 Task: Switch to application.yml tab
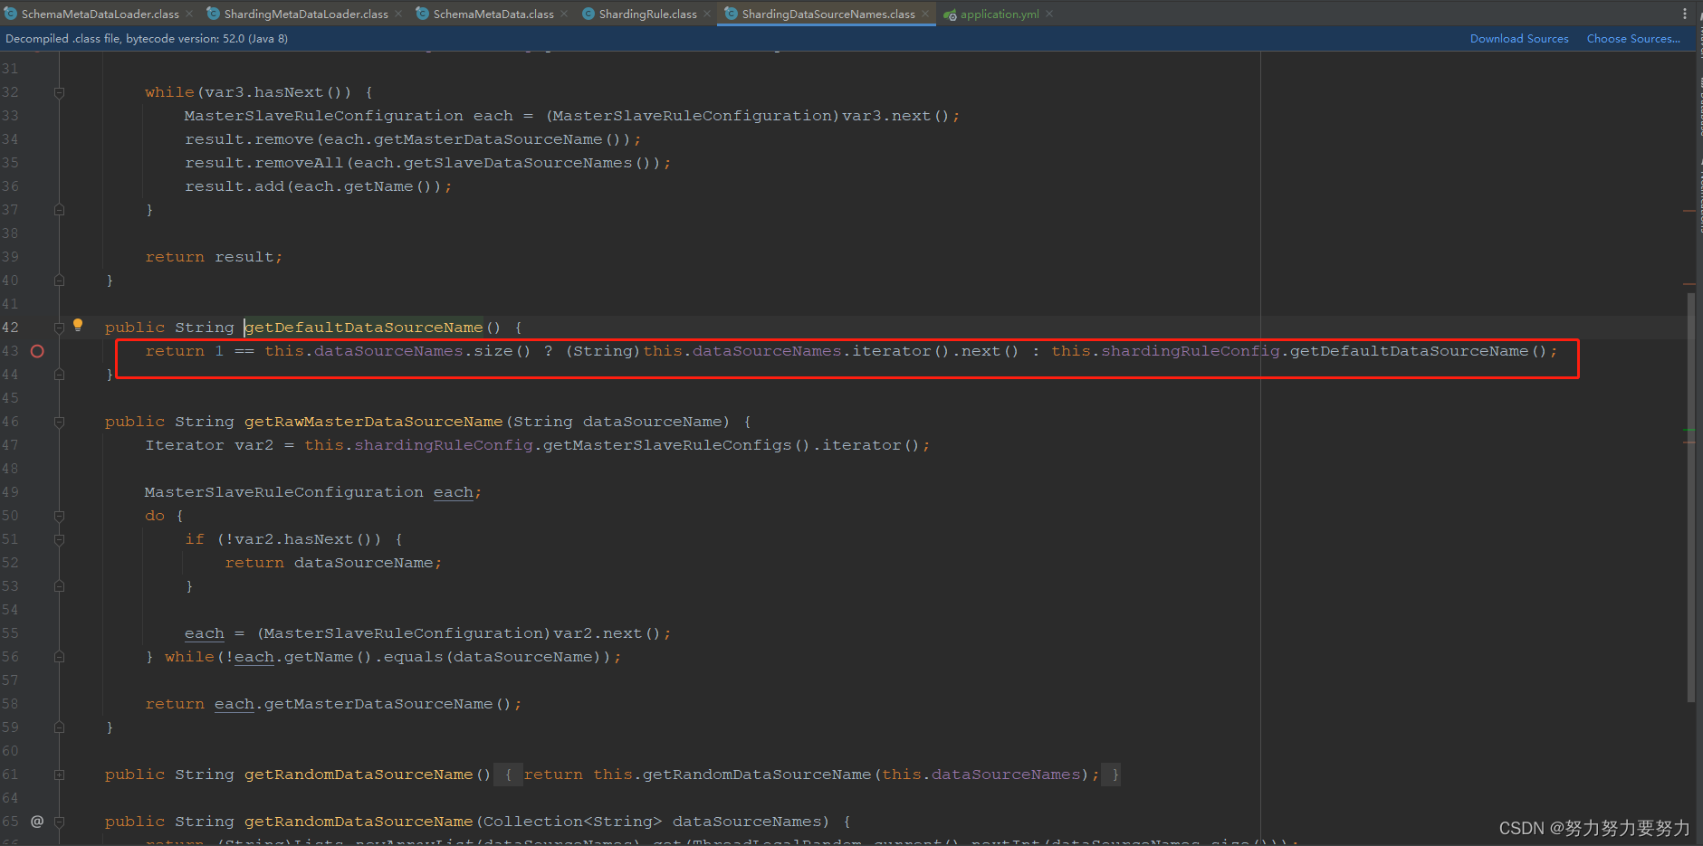pos(999,14)
